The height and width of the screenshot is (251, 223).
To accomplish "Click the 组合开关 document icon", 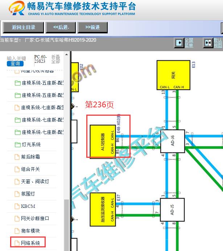I will pos(17,169).
